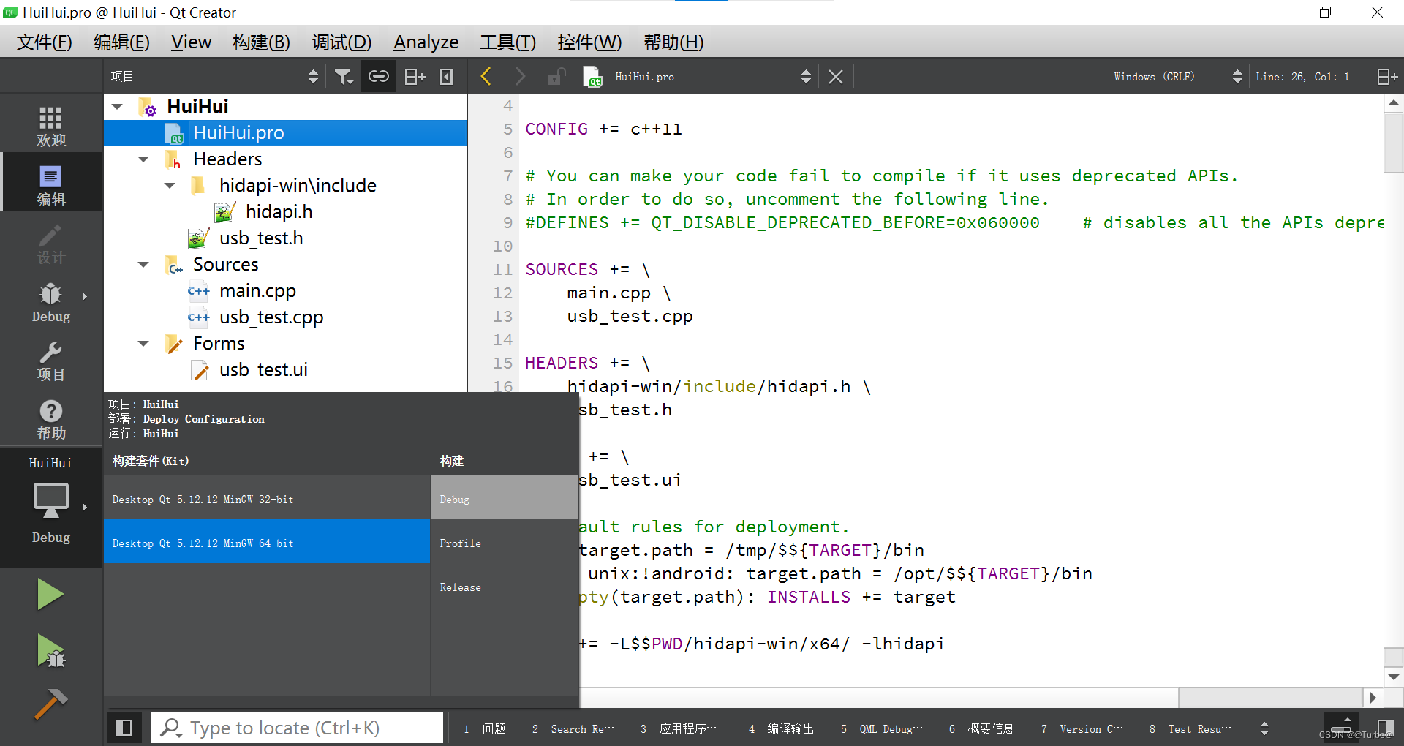Open the 工具(T) menu
This screenshot has height=746, width=1404.
click(507, 42)
